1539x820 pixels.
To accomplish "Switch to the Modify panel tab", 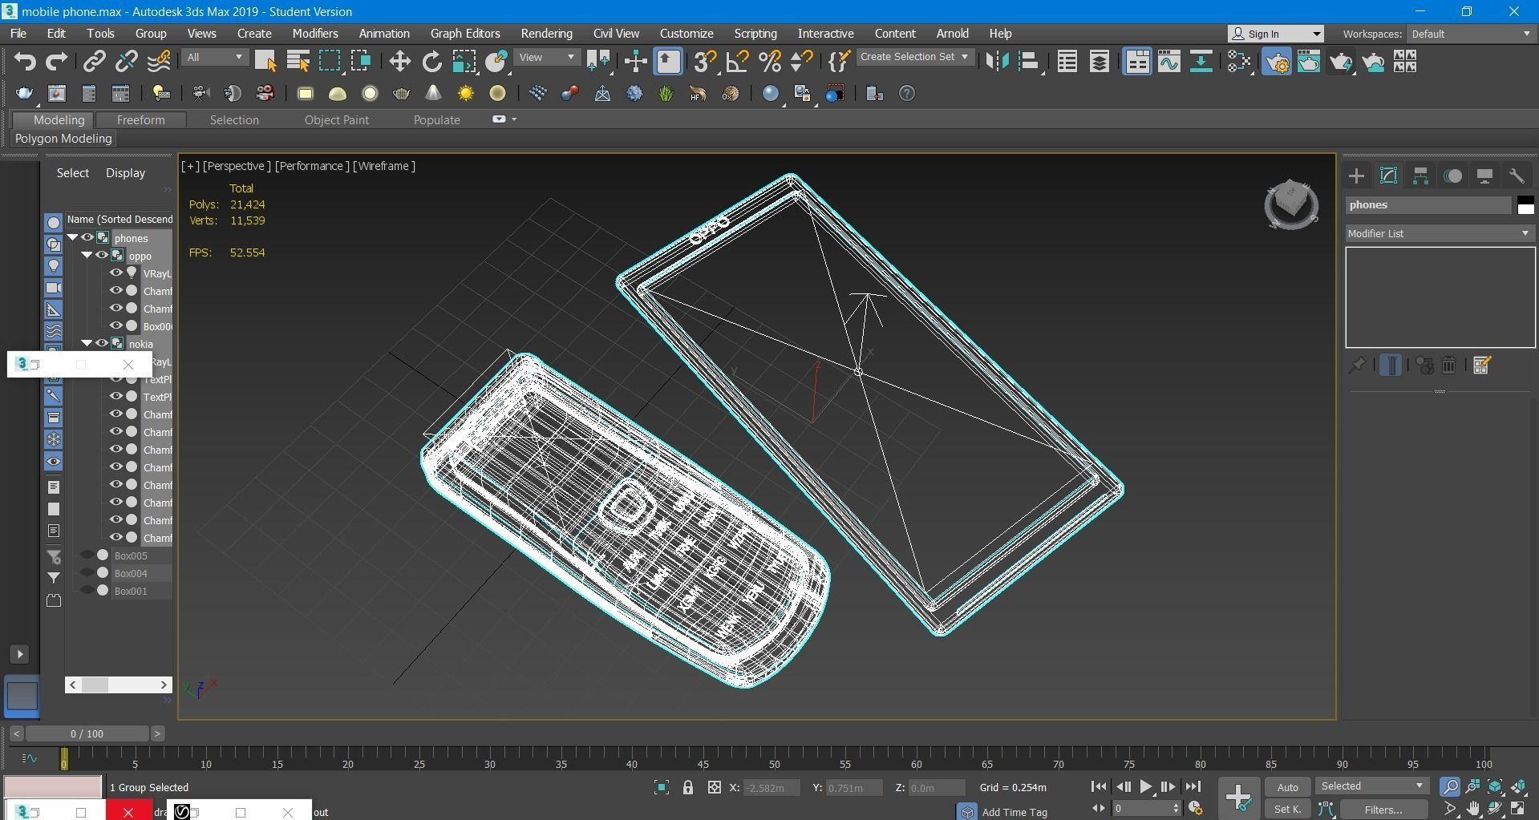I will pos(1388,176).
